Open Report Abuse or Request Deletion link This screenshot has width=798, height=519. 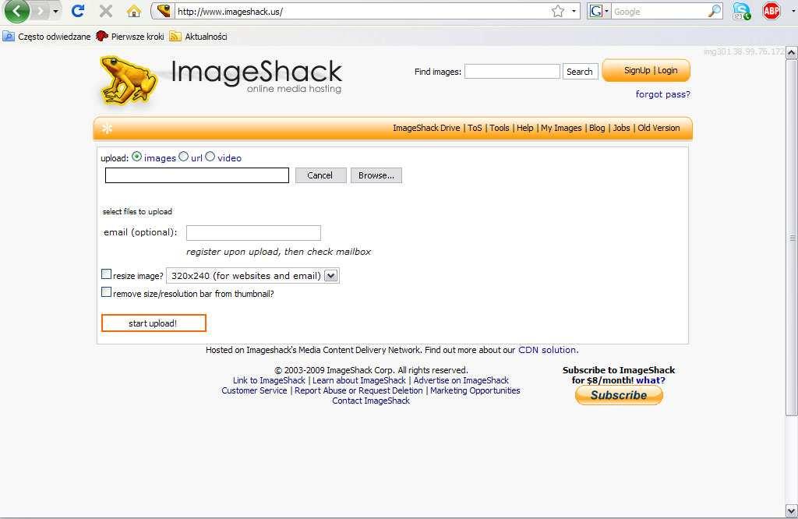[358, 390]
